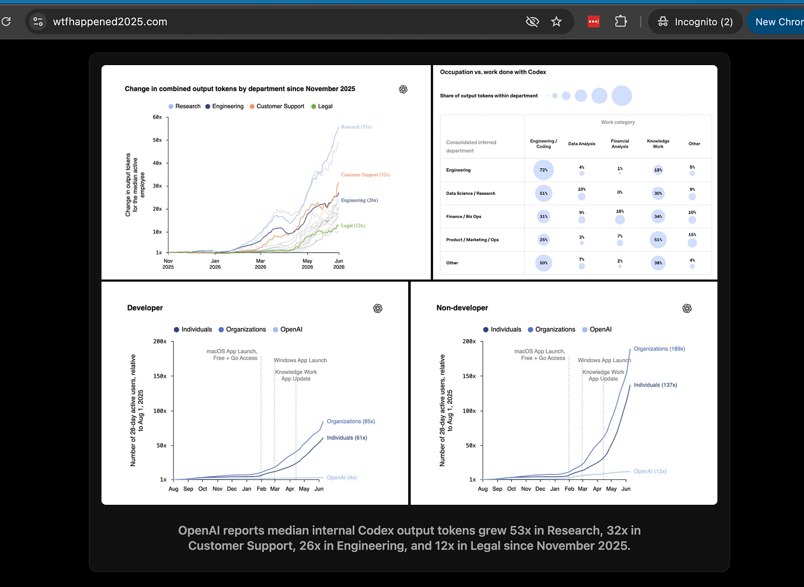
Task: Click the Incognito (2) profile button
Action: [x=695, y=22]
